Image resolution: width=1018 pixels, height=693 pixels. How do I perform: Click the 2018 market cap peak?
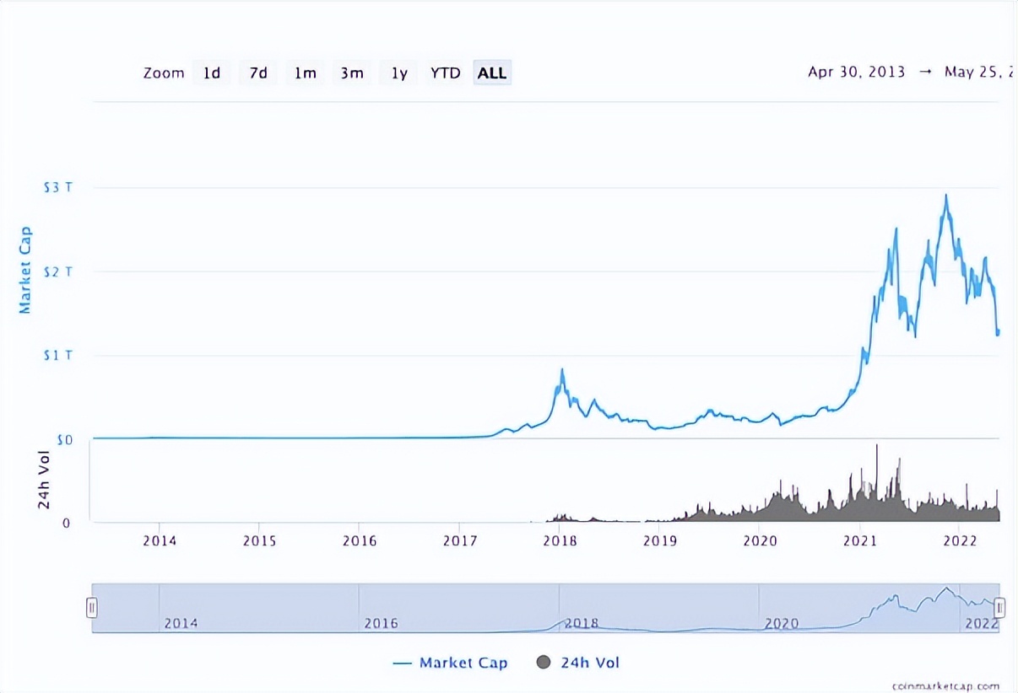(561, 369)
